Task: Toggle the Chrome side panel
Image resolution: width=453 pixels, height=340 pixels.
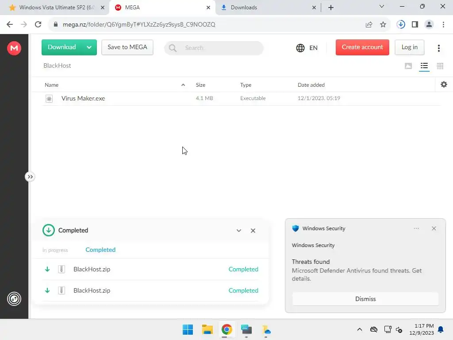Action: pos(415,24)
